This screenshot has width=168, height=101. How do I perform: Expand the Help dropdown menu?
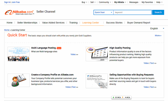click(159, 2)
